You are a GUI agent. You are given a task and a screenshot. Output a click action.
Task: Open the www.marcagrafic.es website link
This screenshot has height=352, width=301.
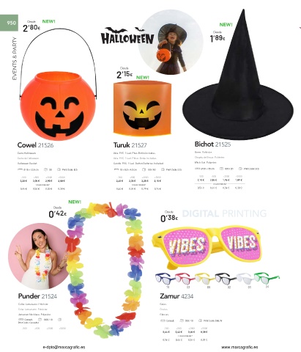point(239,347)
